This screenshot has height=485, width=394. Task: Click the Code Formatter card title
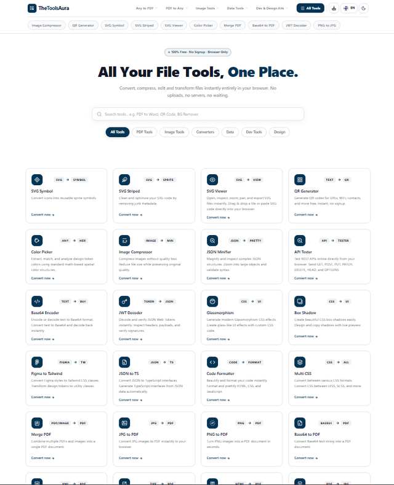[220, 374]
